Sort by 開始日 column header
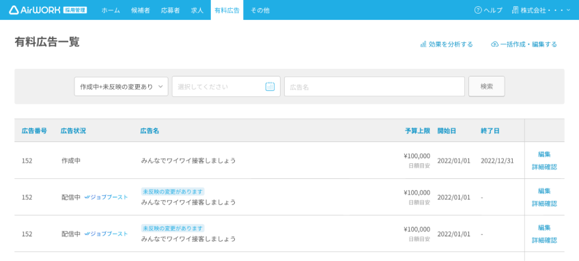The width and height of the screenshot is (579, 261). tap(447, 130)
